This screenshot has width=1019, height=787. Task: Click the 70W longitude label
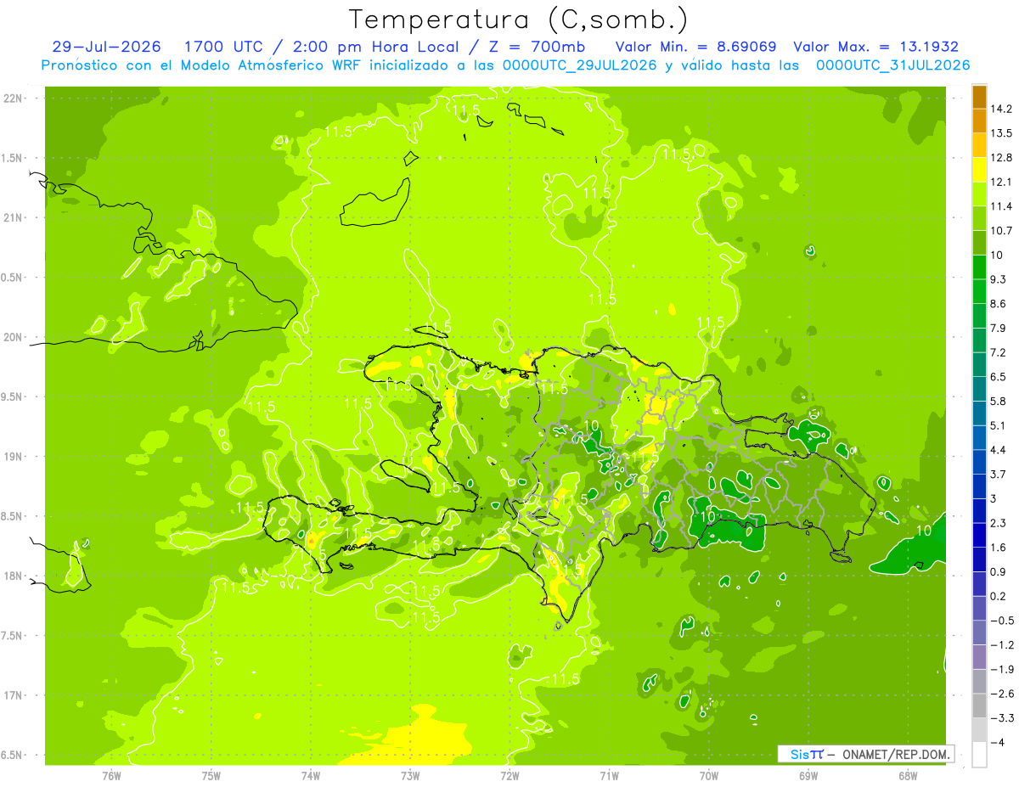click(x=709, y=775)
